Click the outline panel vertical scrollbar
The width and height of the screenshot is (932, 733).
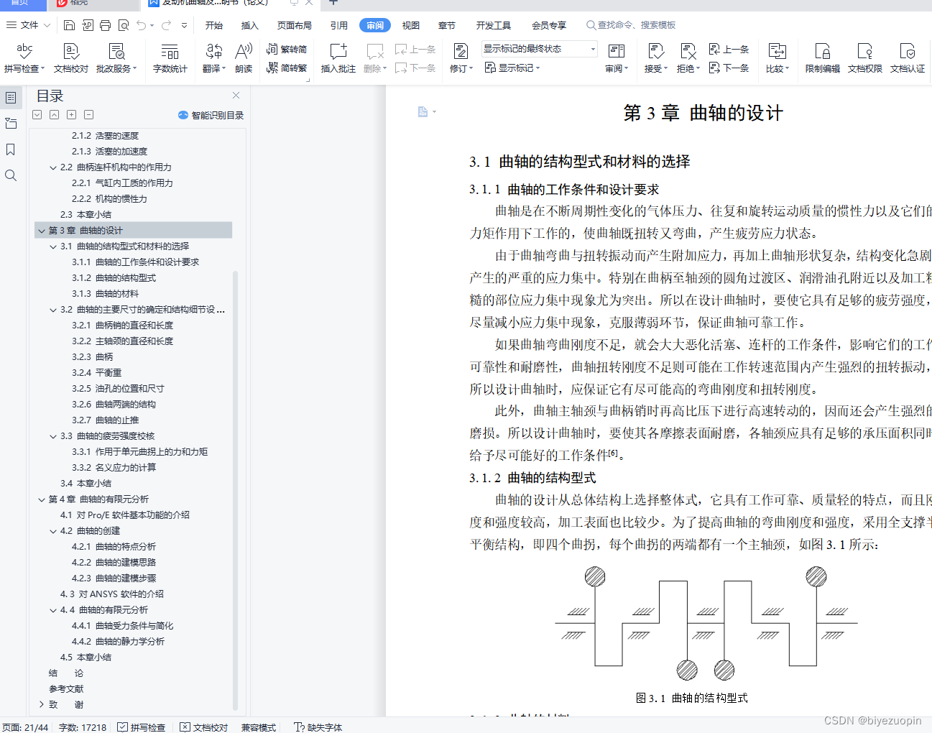click(235, 490)
